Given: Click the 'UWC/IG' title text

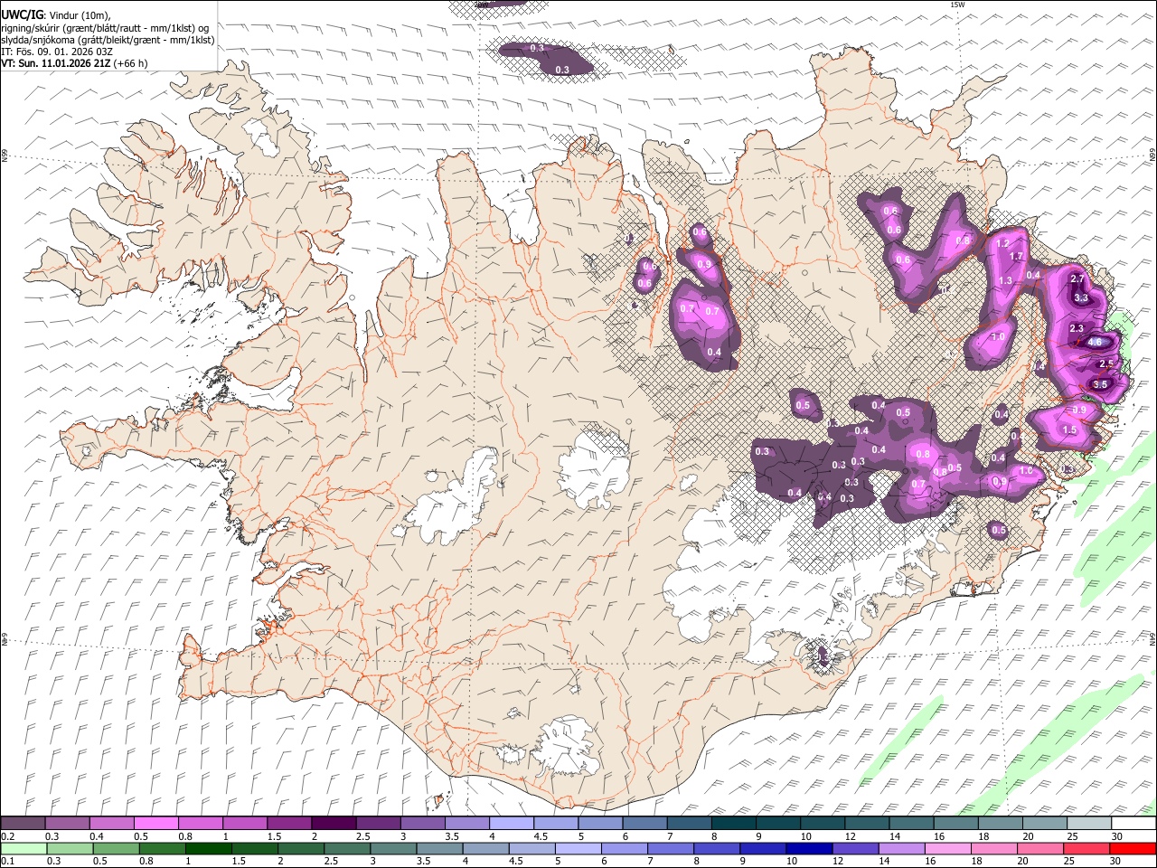Looking at the screenshot, I should pyautogui.click(x=21, y=14).
